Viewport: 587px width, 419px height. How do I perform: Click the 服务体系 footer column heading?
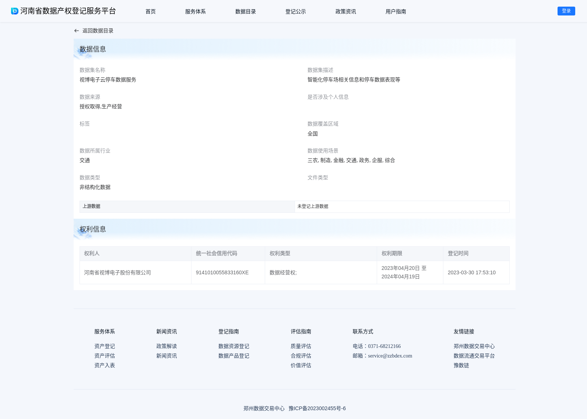[x=105, y=331]
